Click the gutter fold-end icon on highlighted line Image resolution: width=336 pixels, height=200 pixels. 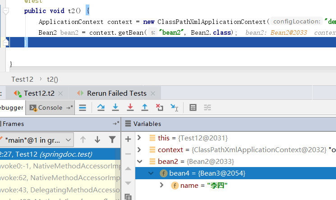coord(6,42)
